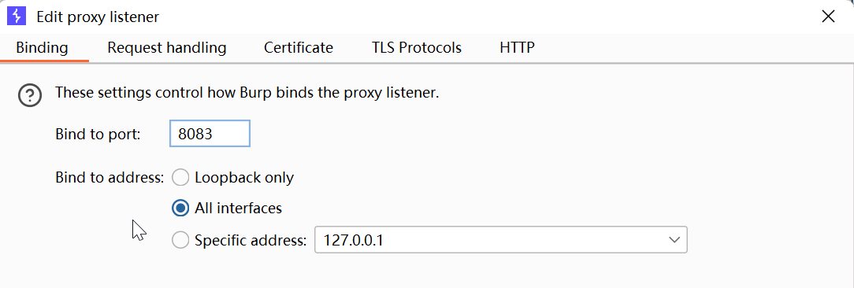The image size is (854, 288).
Task: Focus the Bind to port field showing 8083
Action: [210, 134]
